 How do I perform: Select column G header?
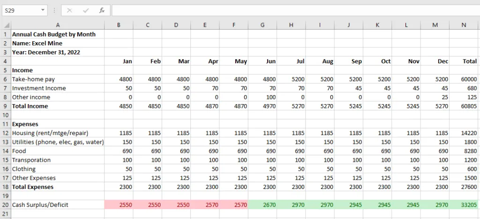pos(262,25)
